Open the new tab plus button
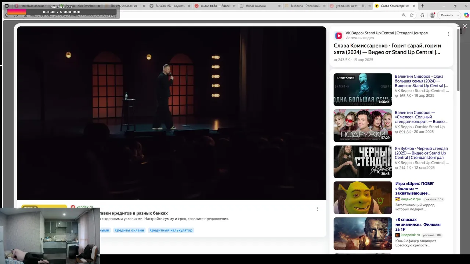The height and width of the screenshot is (264, 470). pyautogui.click(x=422, y=6)
